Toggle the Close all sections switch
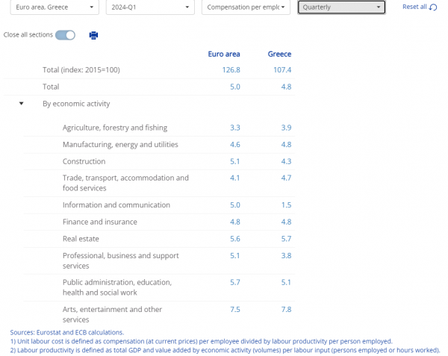 point(66,35)
